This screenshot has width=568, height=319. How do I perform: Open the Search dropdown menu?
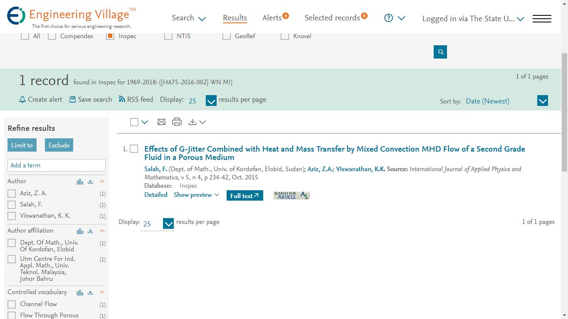[189, 18]
